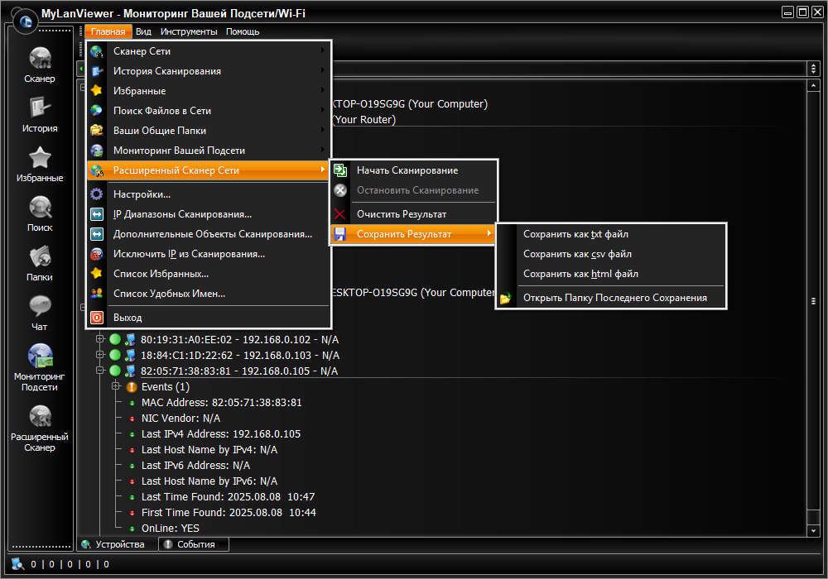Viewport: 828px width, 579px height.
Task: Expand the 80:19:31:A0:EE:02 device node
Action: tap(100, 339)
